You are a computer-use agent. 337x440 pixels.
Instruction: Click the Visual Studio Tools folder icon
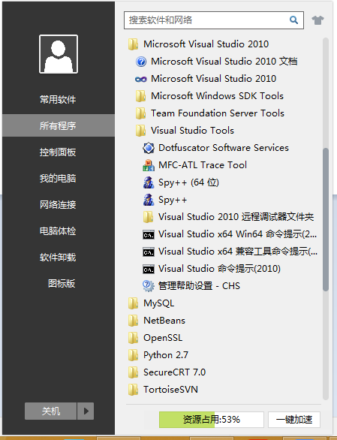140,131
